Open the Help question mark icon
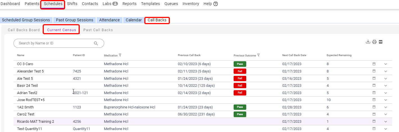 pyautogui.click(x=216, y=4)
